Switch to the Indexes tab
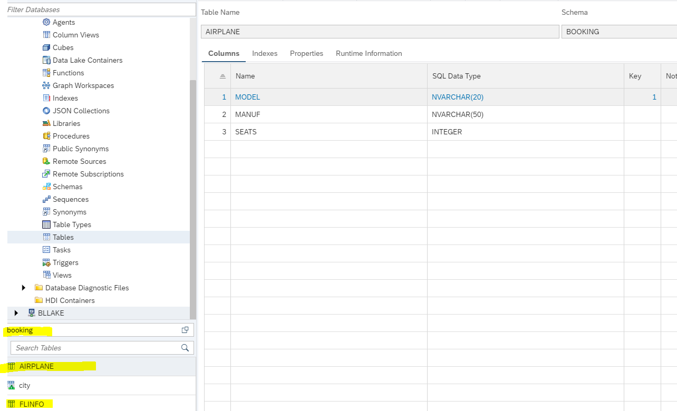Screen dimensions: 677x411 pos(265,53)
